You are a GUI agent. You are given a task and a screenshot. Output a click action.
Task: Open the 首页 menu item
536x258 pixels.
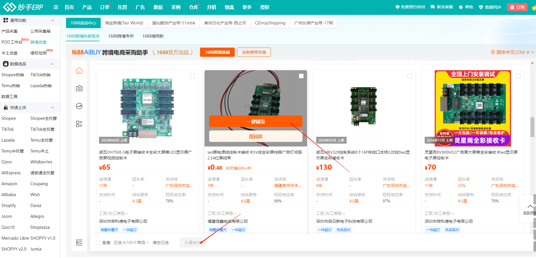point(69,7)
